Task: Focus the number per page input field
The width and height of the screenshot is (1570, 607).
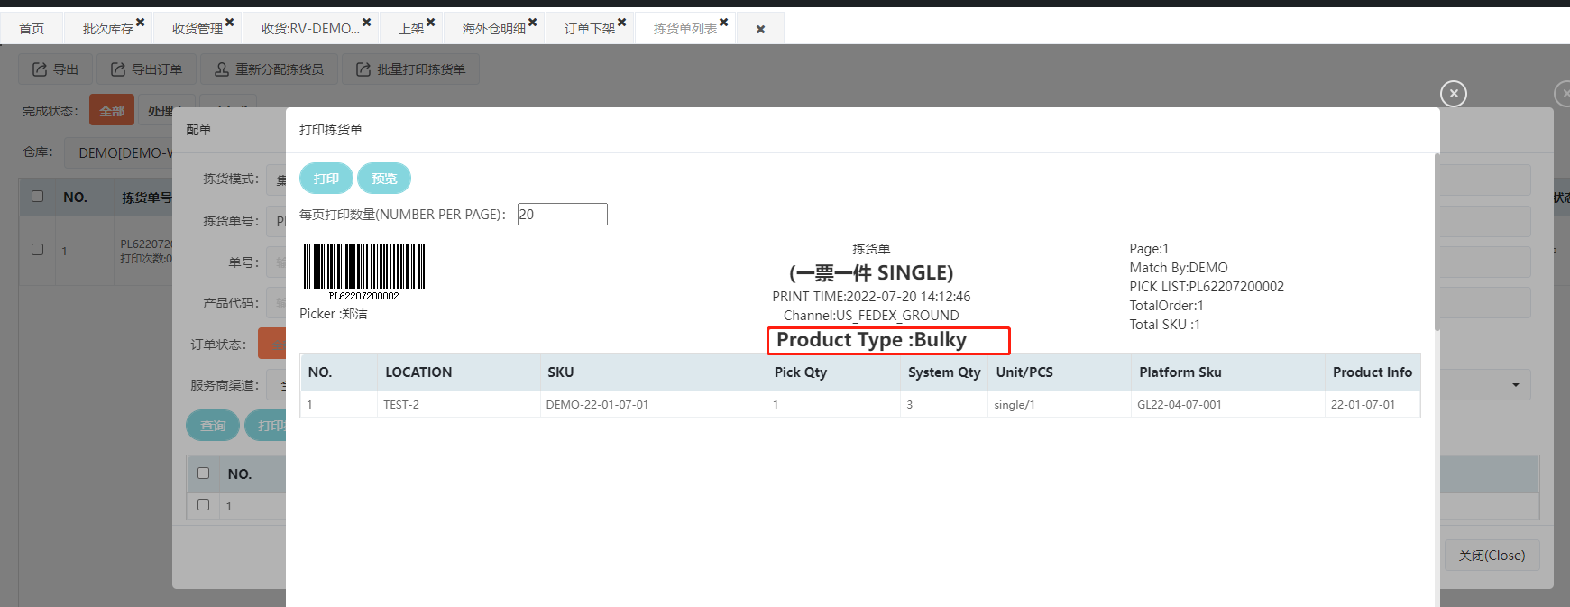Action: (563, 214)
